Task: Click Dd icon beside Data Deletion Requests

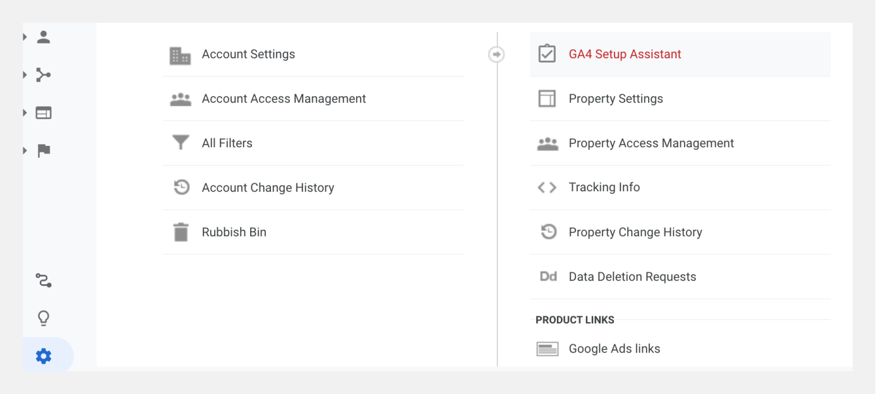Action: point(548,277)
